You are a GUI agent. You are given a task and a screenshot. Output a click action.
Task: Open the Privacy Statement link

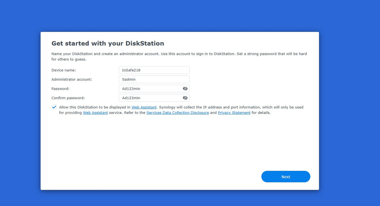[x=234, y=113]
